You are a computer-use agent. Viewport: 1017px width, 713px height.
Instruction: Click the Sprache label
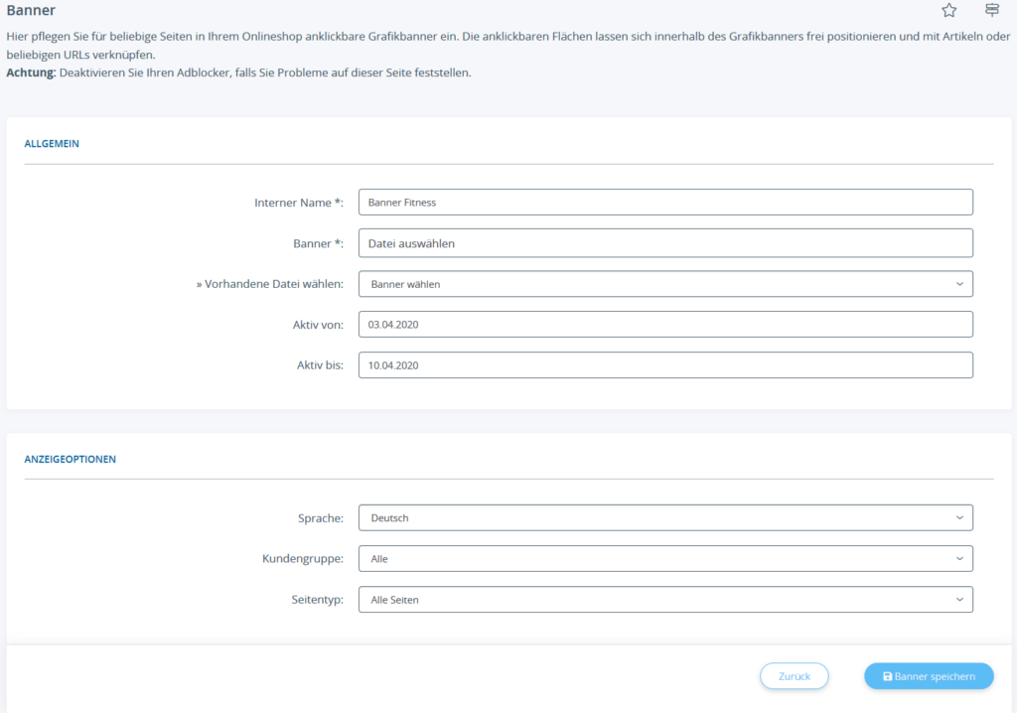pos(320,518)
